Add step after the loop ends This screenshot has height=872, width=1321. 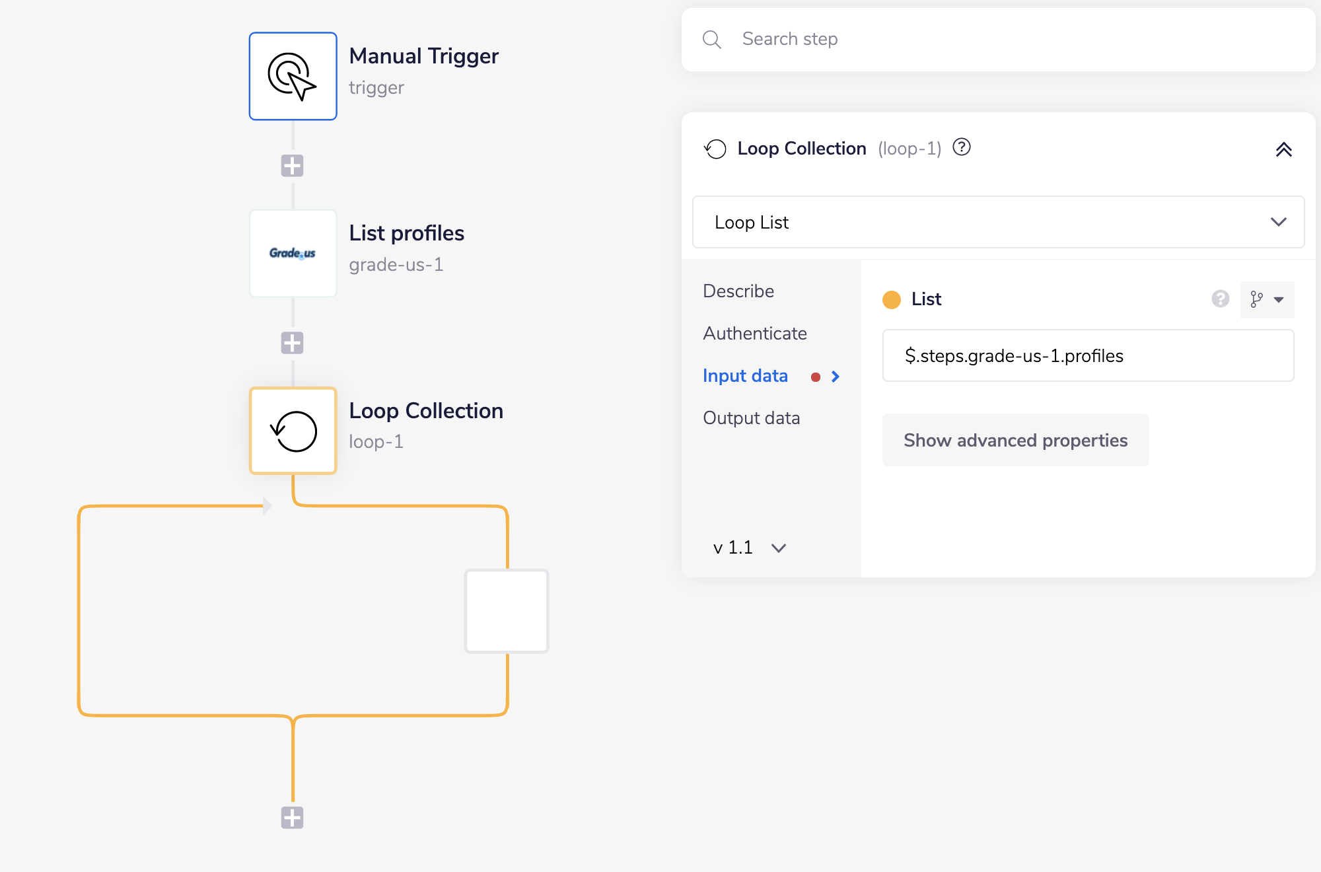coord(292,818)
